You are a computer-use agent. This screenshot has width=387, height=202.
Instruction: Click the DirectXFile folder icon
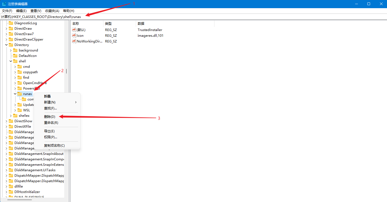pos(11,127)
